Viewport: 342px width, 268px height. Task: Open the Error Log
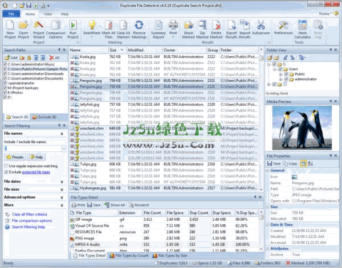pos(318,30)
